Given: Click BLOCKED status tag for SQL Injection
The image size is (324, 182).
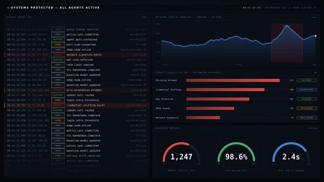Looking at the screenshot, I should pyautogui.click(x=307, y=99).
